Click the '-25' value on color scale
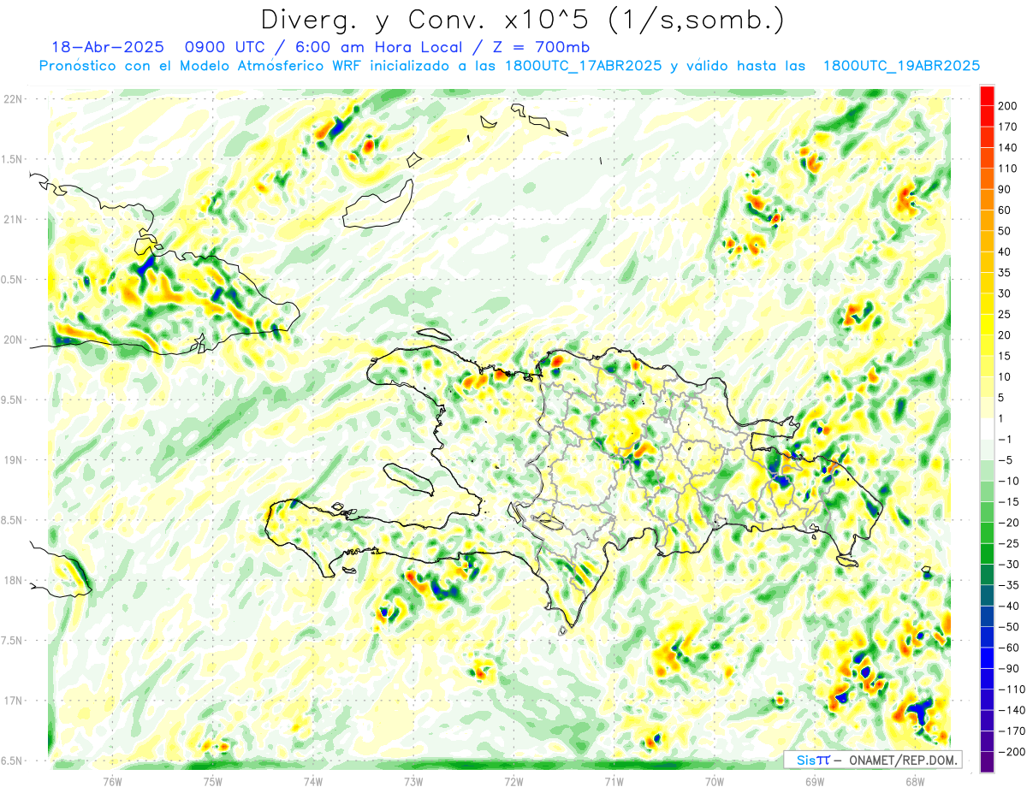Viewport: 1027px width, 793px height. [x=1007, y=544]
